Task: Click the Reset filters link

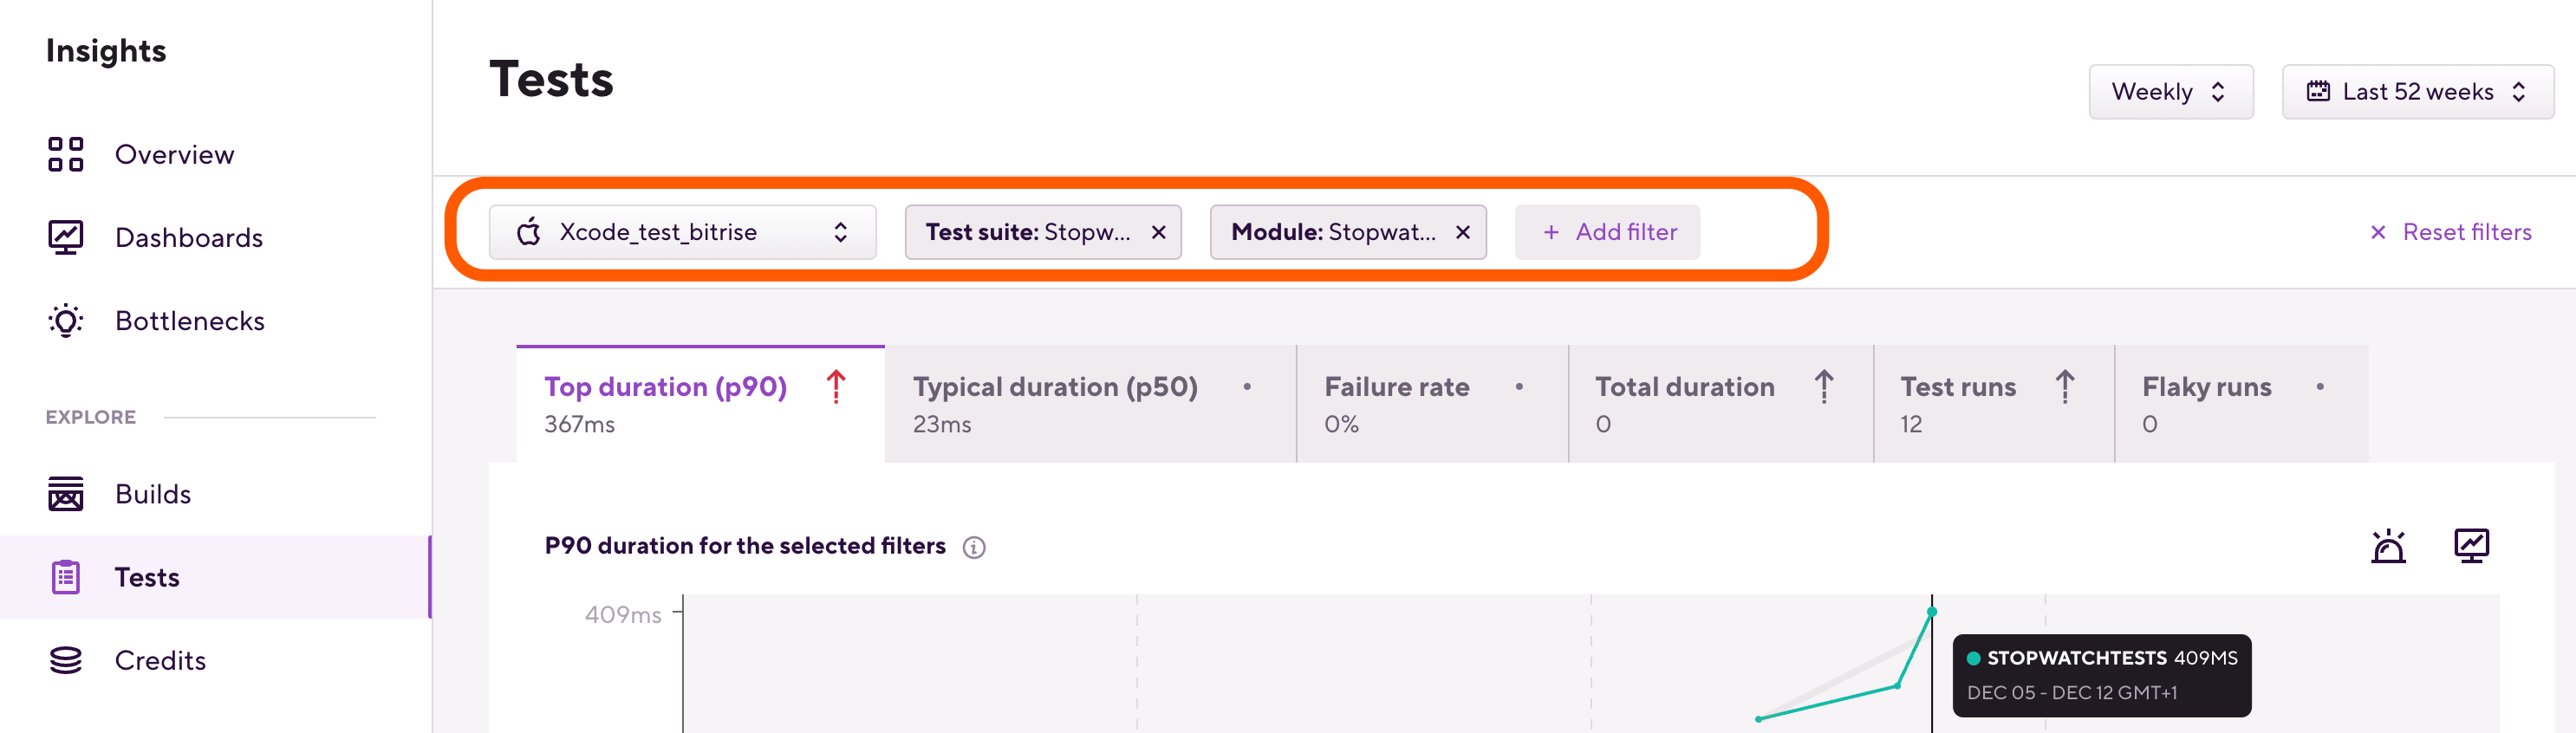Action: [x=2450, y=231]
